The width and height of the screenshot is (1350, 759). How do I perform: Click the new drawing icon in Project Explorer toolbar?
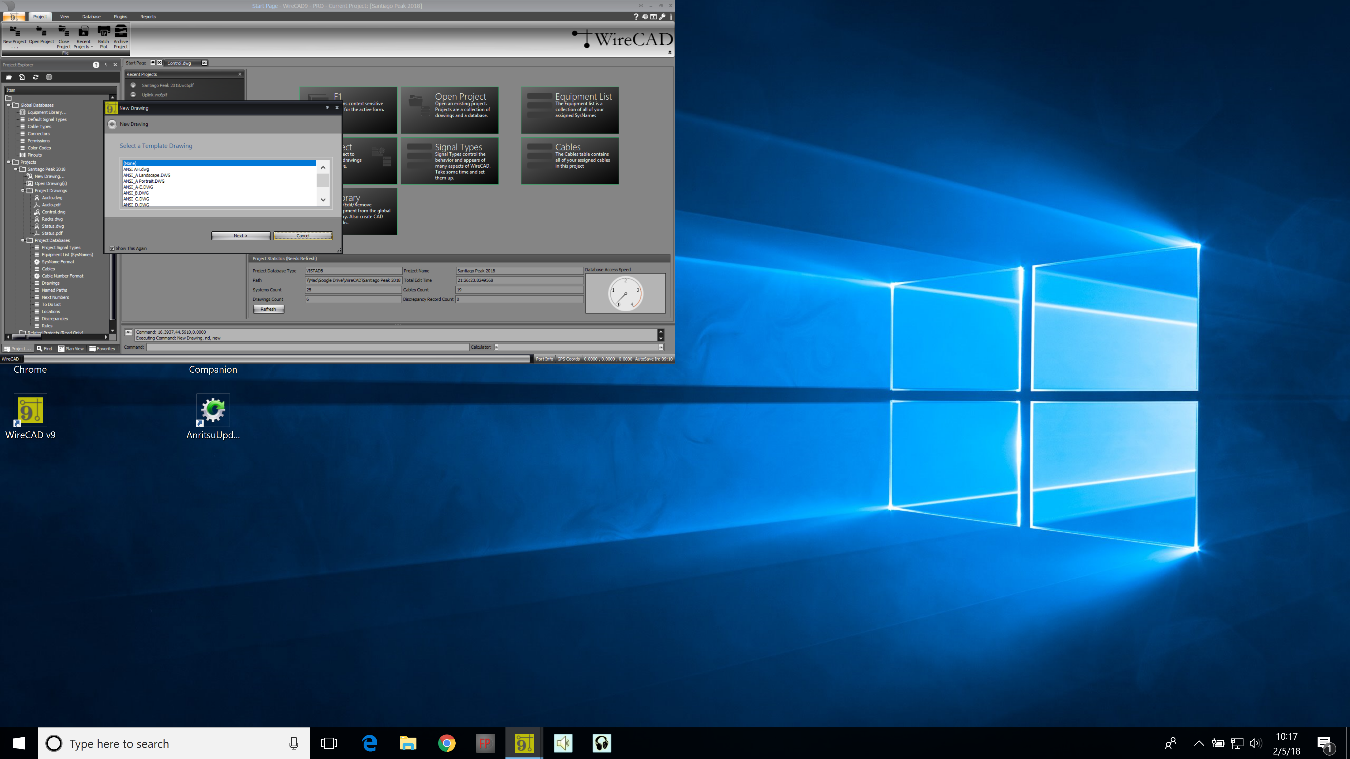coord(22,77)
